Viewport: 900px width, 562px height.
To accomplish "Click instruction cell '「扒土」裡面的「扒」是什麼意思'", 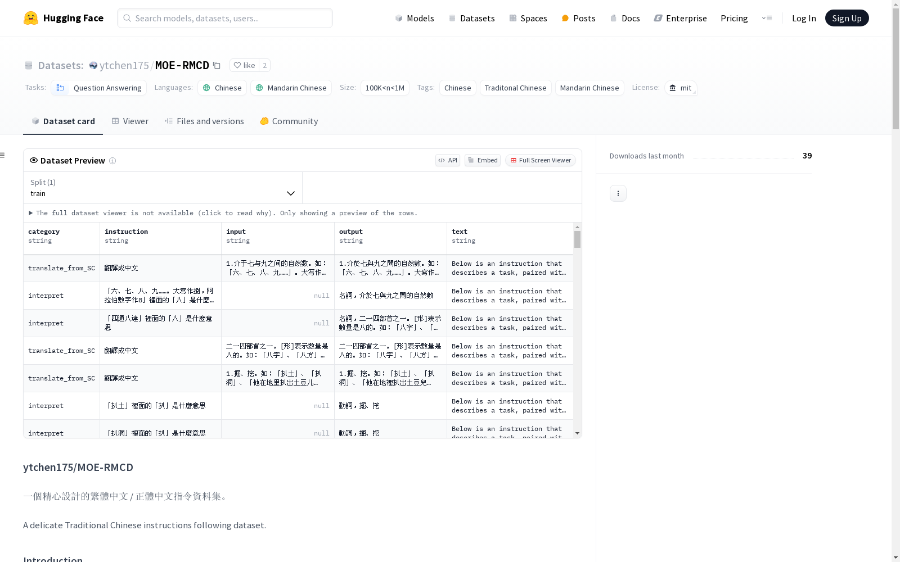I will coord(160,406).
